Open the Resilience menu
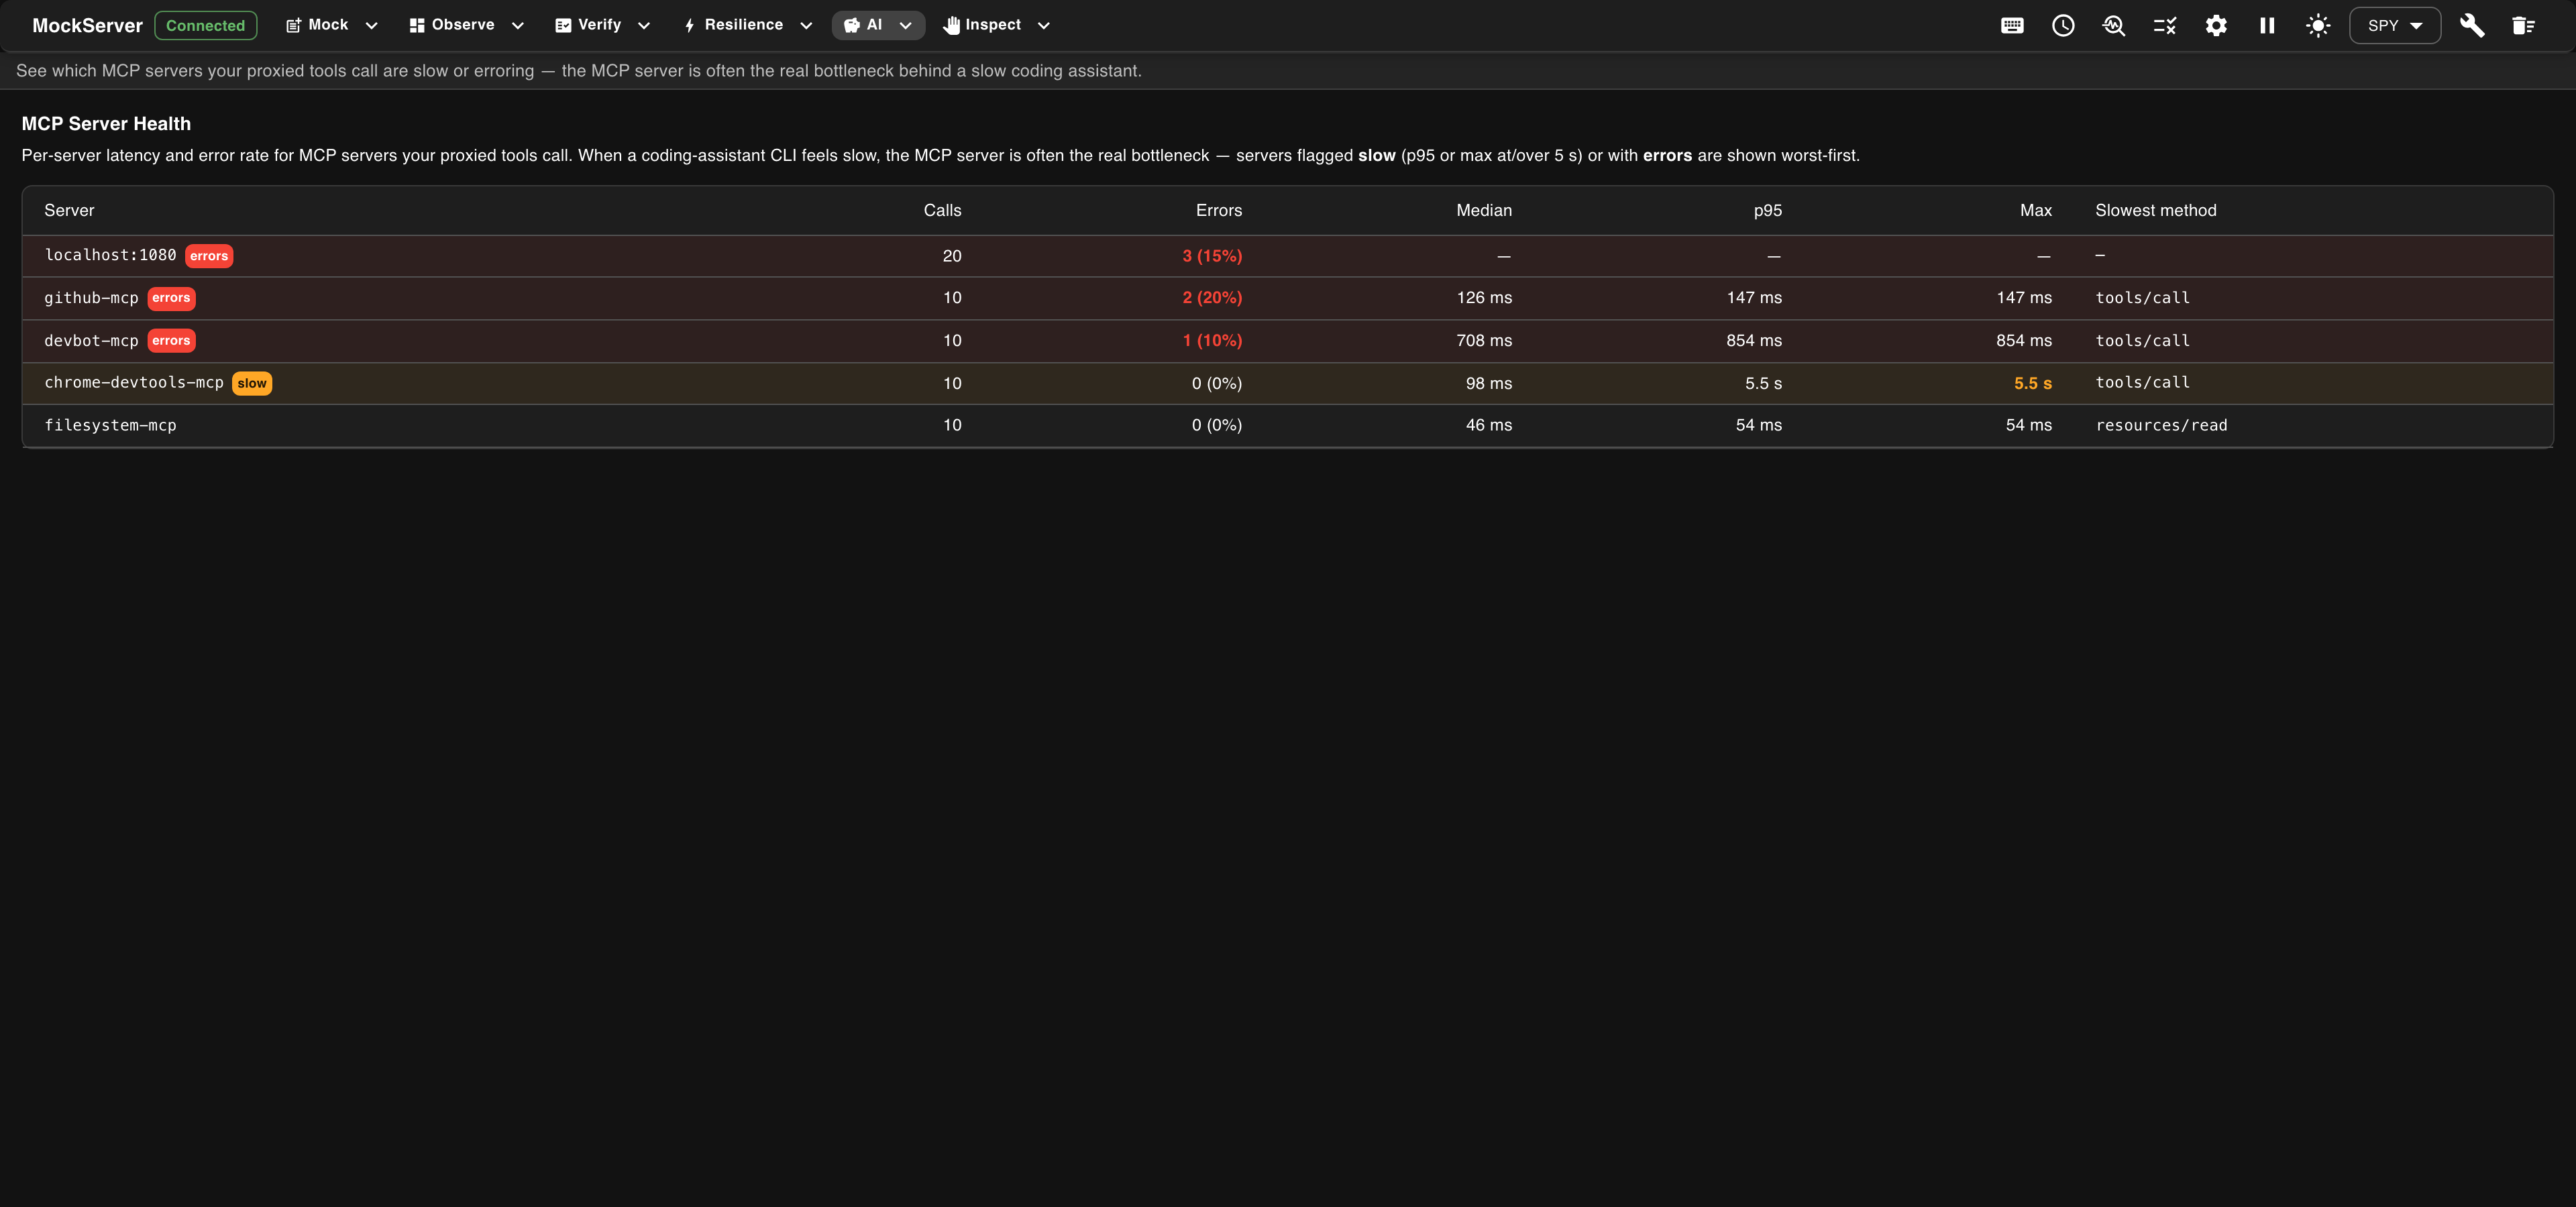Viewport: 2576px width, 1207px height. point(747,25)
